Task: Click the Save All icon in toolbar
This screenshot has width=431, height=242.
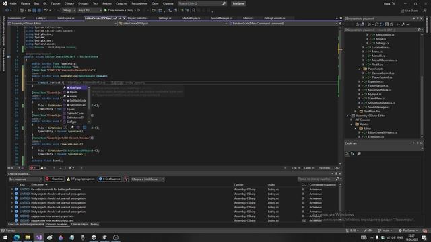Action: (39, 11)
